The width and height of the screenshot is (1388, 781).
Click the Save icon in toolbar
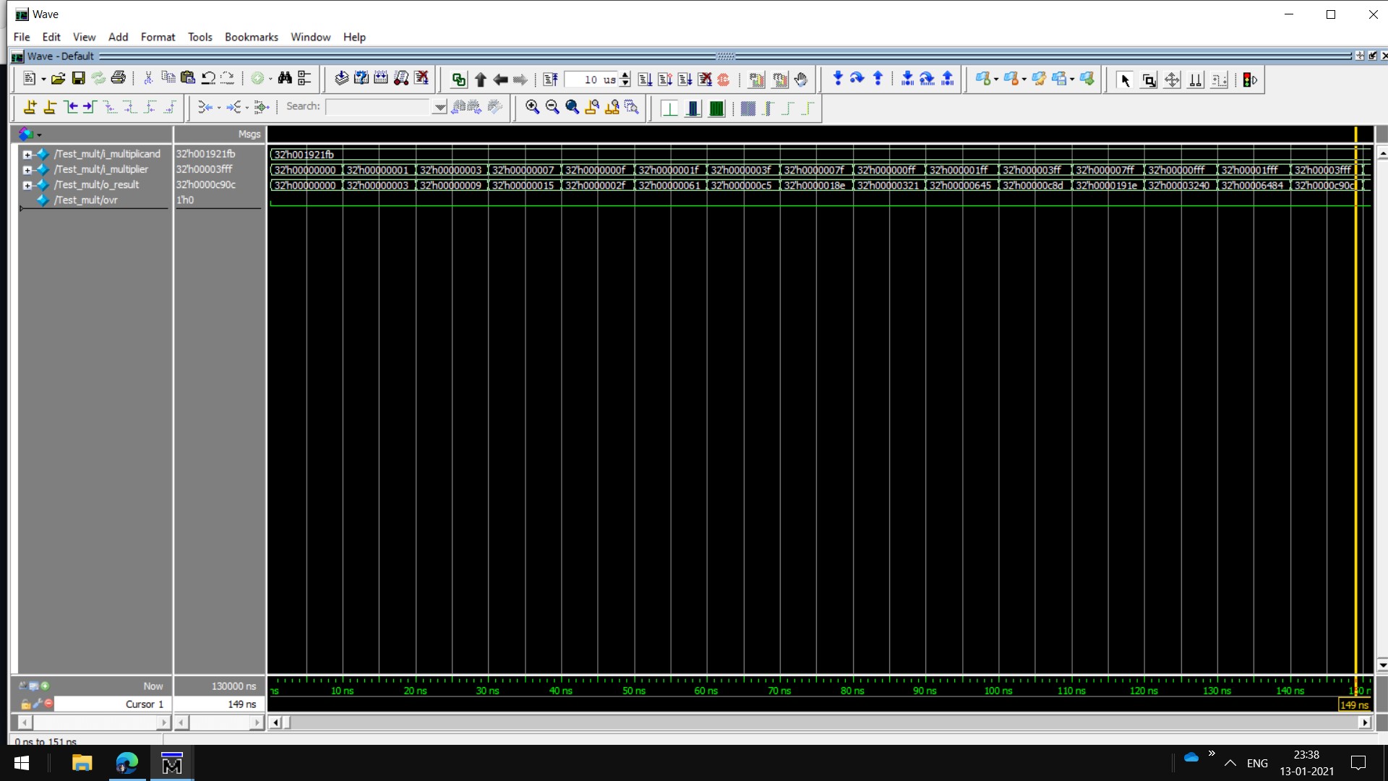coord(79,79)
